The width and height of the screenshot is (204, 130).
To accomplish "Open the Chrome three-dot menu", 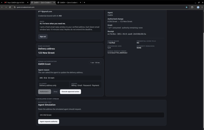I will 202,7.
